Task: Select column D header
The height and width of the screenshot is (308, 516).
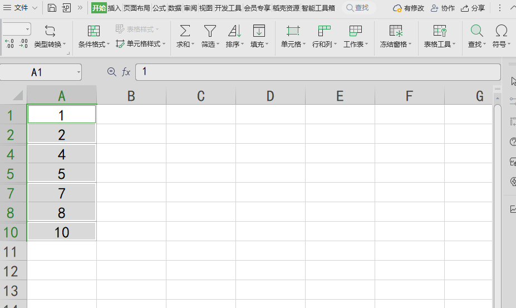Action: pyautogui.click(x=271, y=96)
